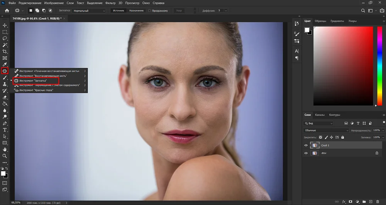Select the Path Selection tool
Image resolution: width=386 pixels, height=205 pixels.
click(5, 136)
